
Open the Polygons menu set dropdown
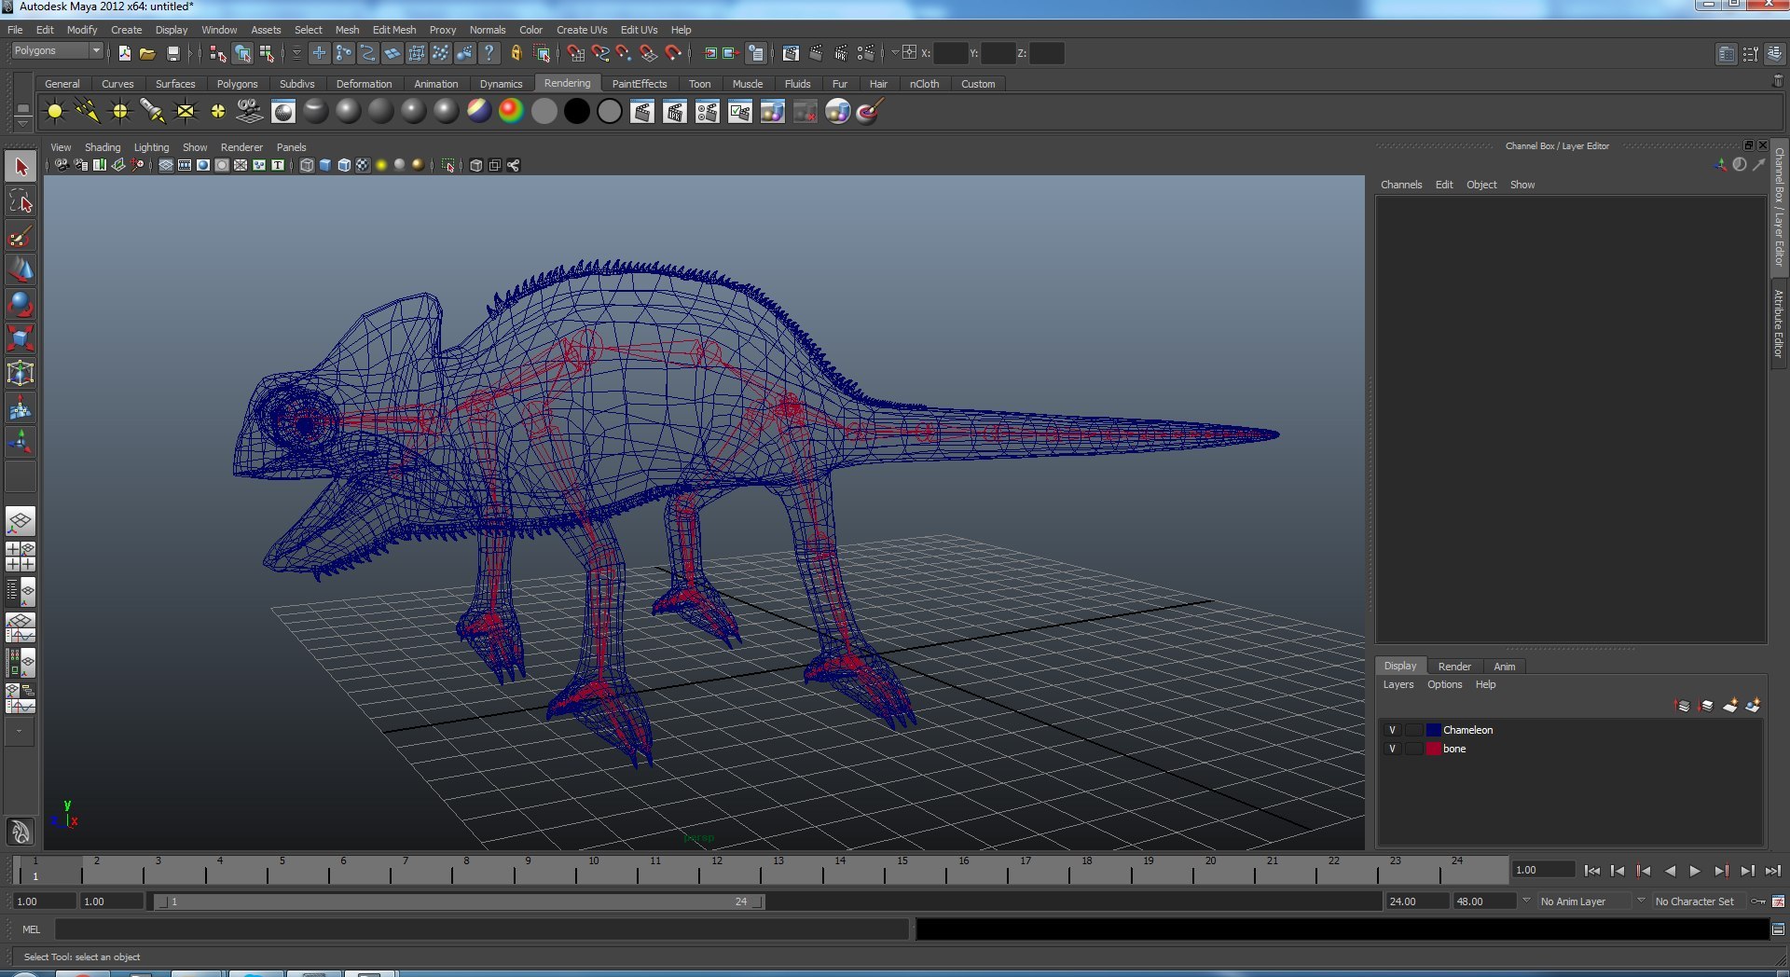pyautogui.click(x=57, y=51)
